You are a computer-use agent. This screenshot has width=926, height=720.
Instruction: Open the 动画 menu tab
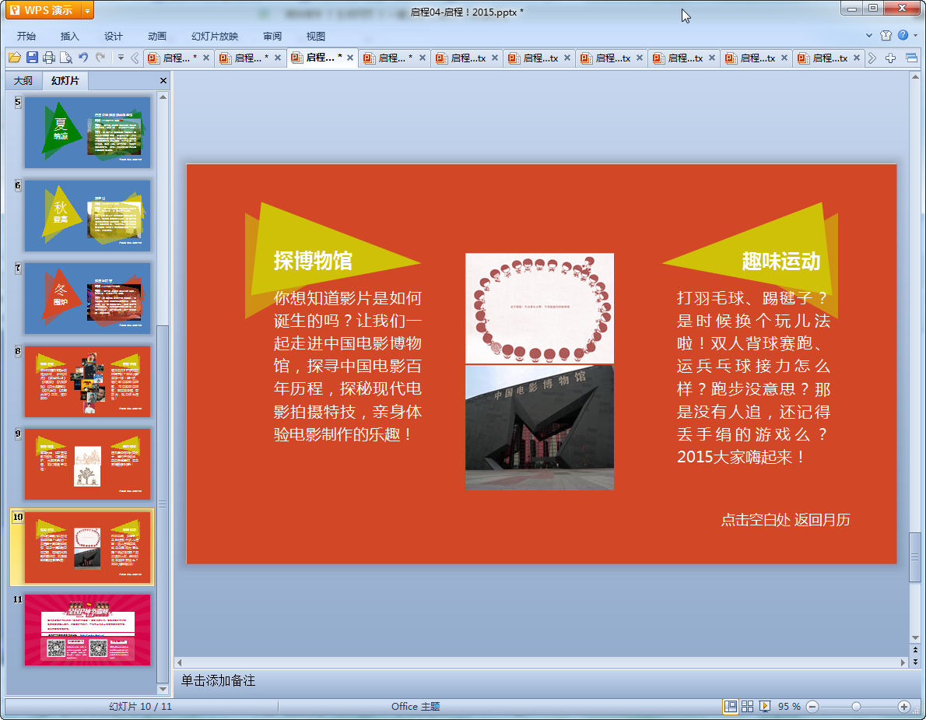point(157,36)
